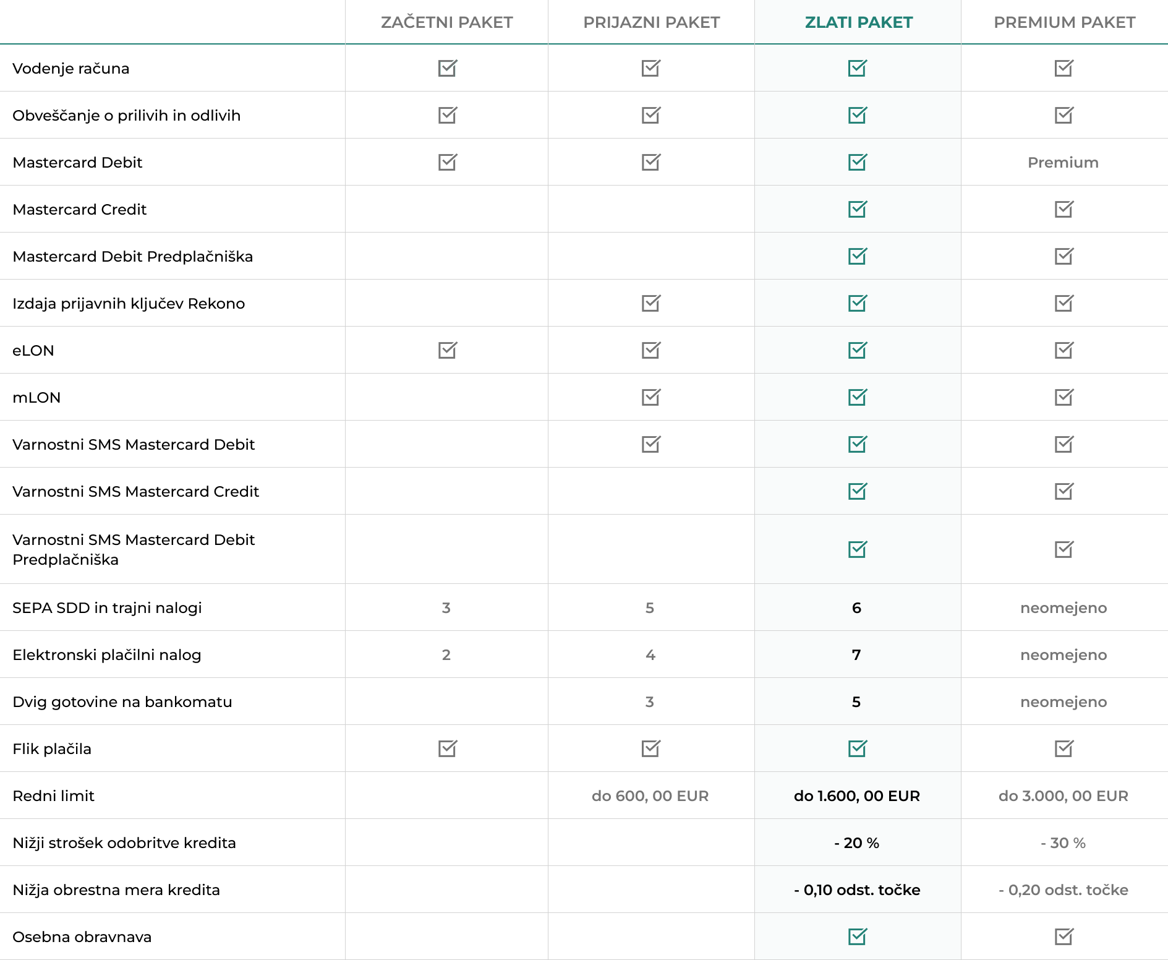Image resolution: width=1168 pixels, height=960 pixels.
Task: Click Začetni paket checkmark for Mastercard Debit
Action: [447, 162]
